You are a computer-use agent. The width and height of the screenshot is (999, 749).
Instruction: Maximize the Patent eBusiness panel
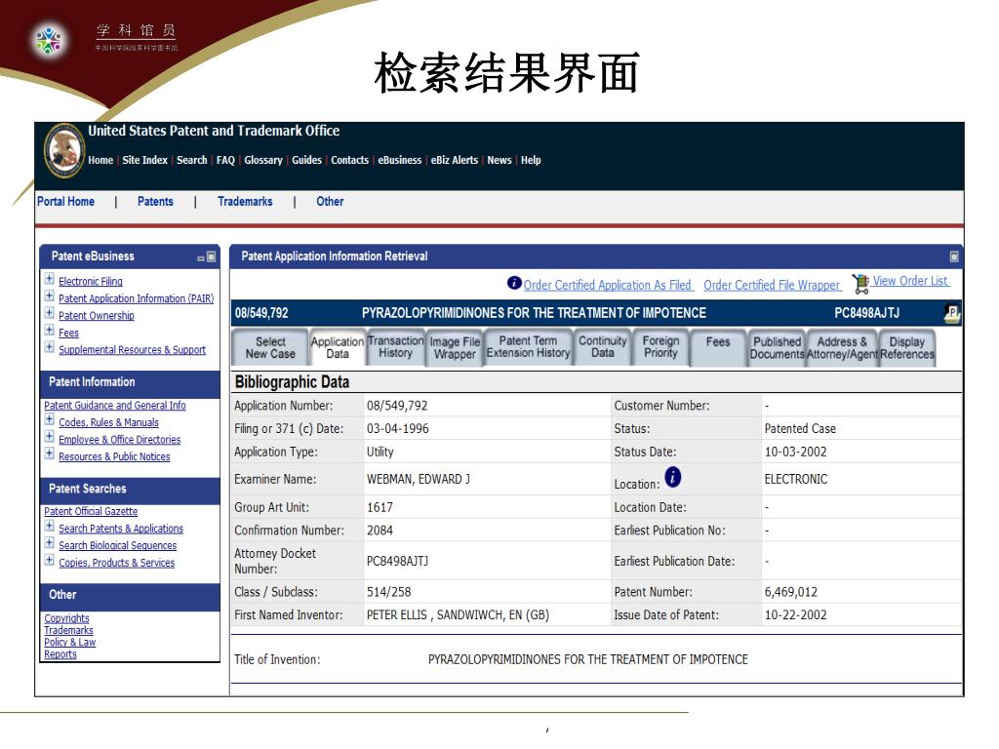[x=212, y=257]
